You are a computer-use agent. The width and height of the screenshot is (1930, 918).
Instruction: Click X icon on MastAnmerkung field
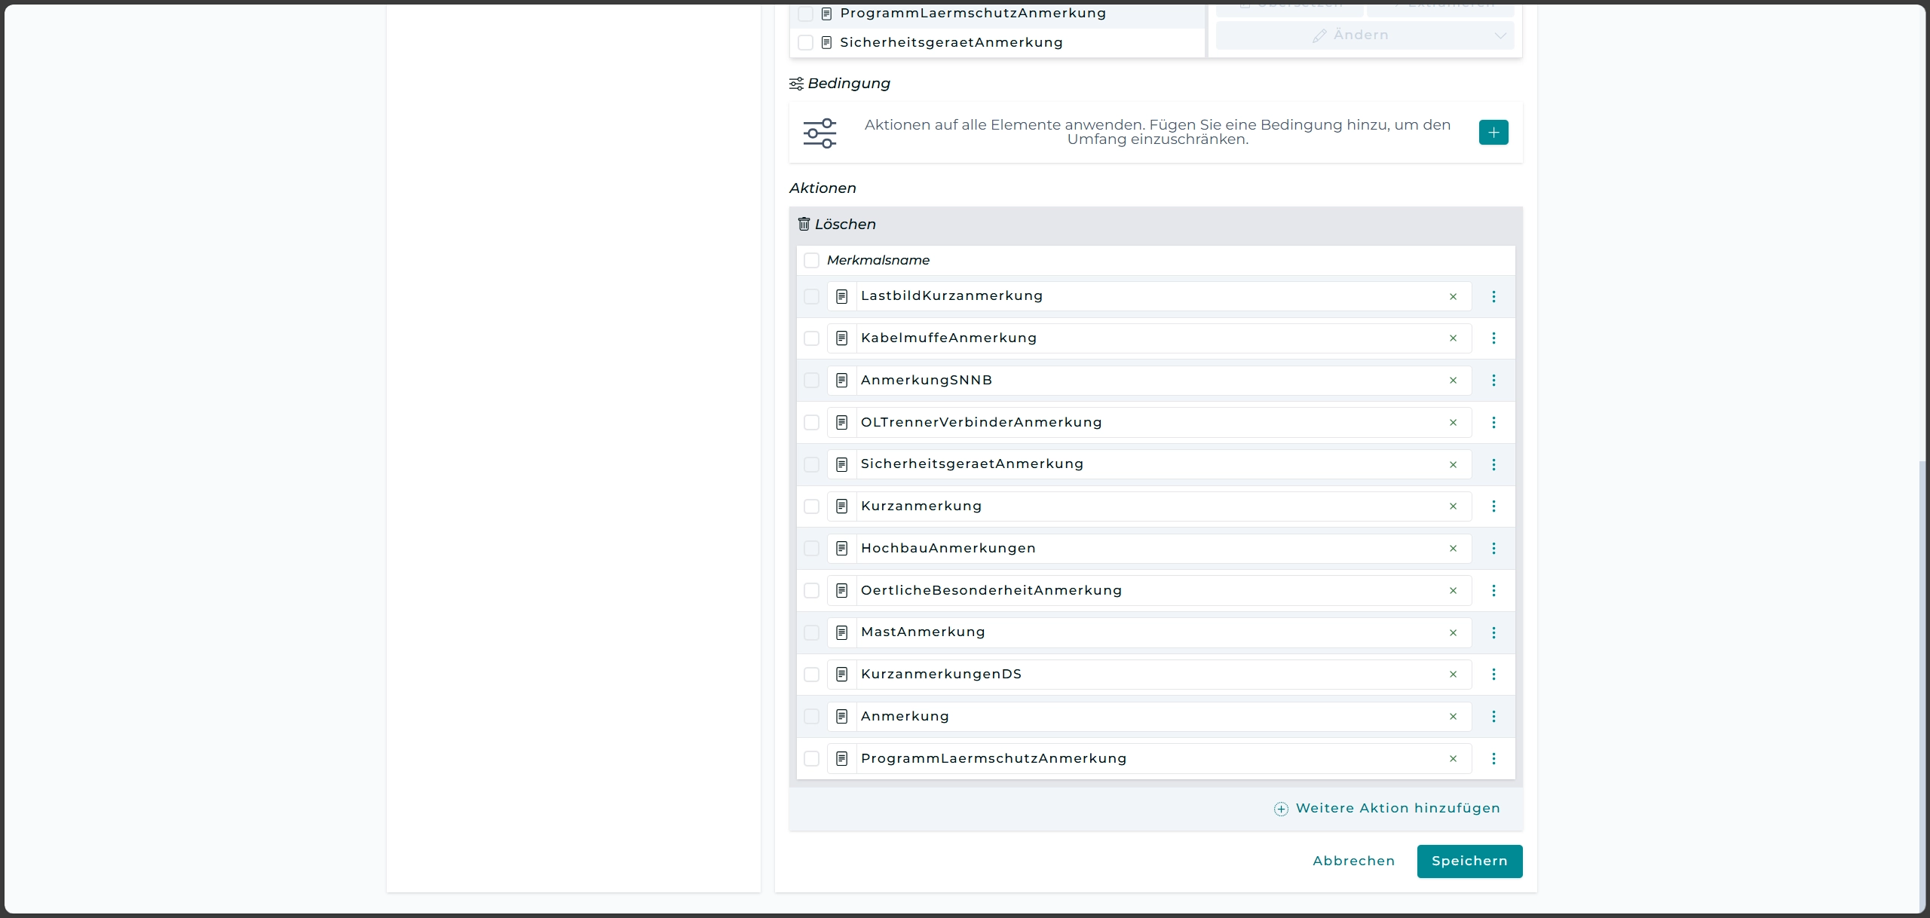click(1452, 633)
